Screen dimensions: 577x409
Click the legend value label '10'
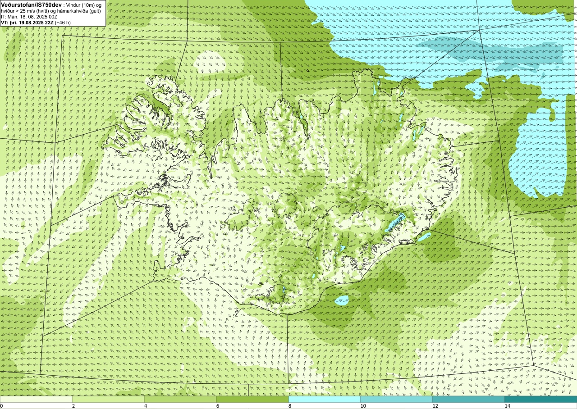point(363,406)
